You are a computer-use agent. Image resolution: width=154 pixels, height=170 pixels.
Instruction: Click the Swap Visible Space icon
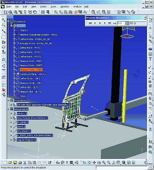pyautogui.click(x=134, y=163)
